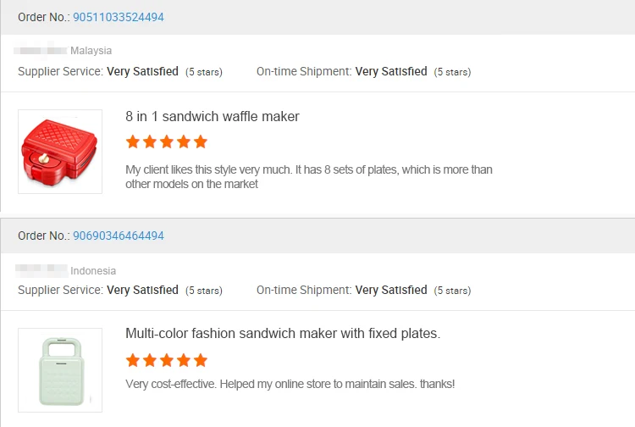This screenshot has width=635, height=427.
Task: Click the Malaysia buyer country label
Action: point(91,51)
